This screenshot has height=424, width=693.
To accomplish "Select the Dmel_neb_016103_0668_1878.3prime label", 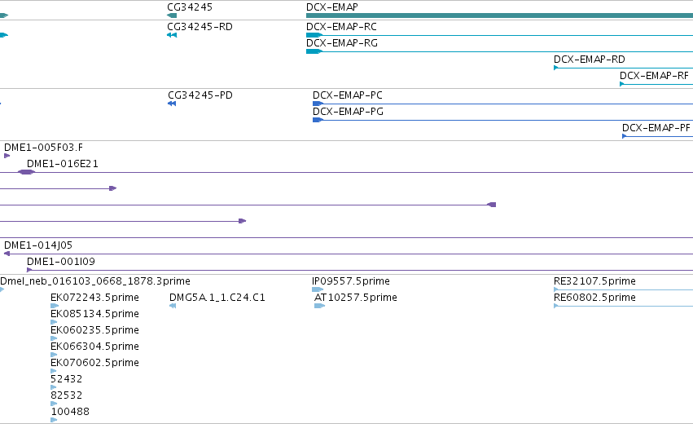I will tap(95, 281).
